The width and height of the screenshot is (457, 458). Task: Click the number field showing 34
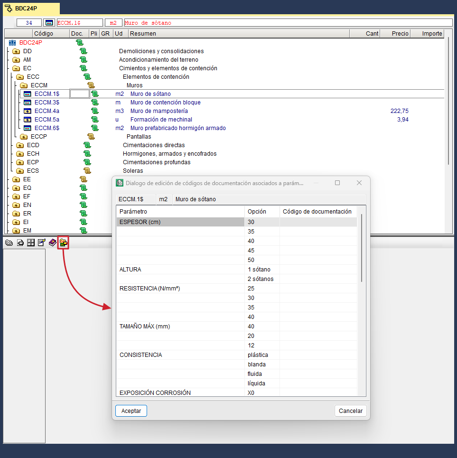(x=29, y=22)
